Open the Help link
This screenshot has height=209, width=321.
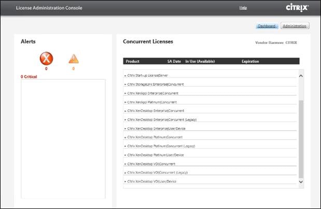click(x=243, y=8)
